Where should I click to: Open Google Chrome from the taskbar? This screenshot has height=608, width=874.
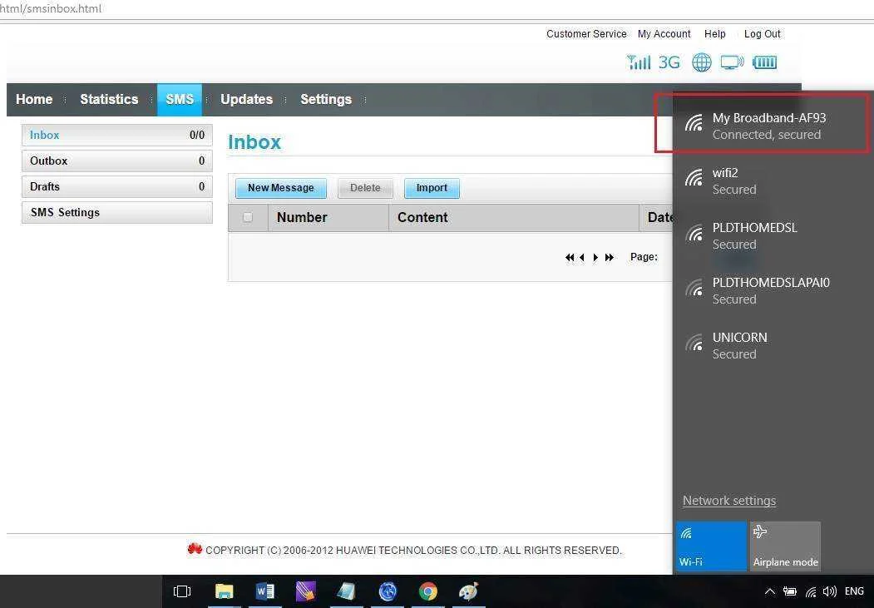click(x=428, y=591)
